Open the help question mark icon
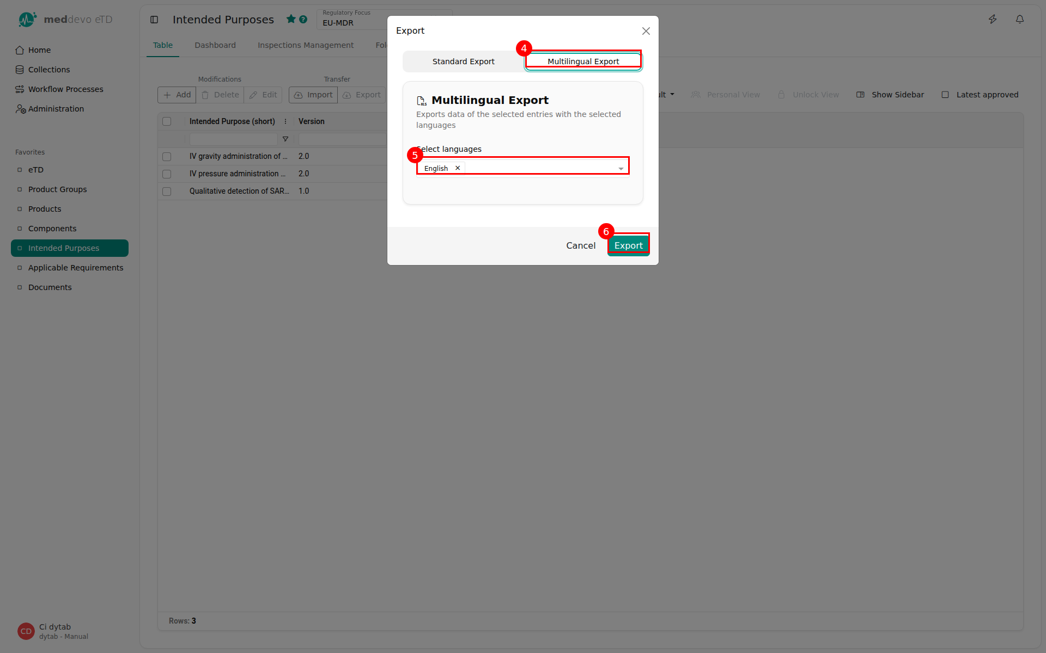Viewport: 1046px width, 653px height. pos(303,20)
